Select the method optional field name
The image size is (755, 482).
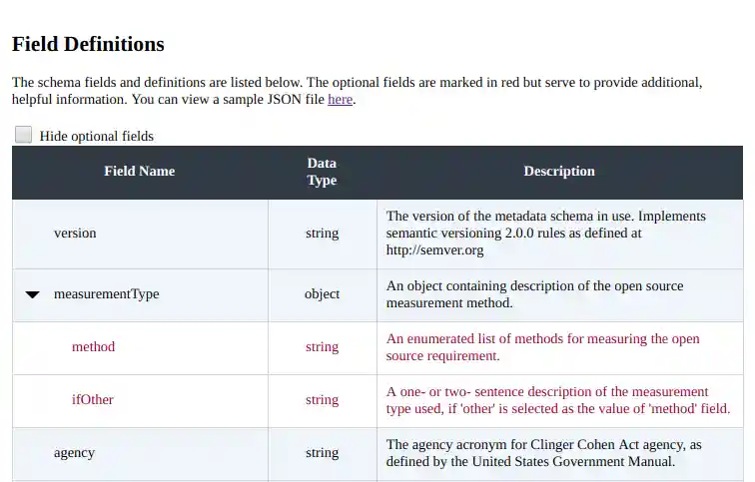tap(93, 347)
